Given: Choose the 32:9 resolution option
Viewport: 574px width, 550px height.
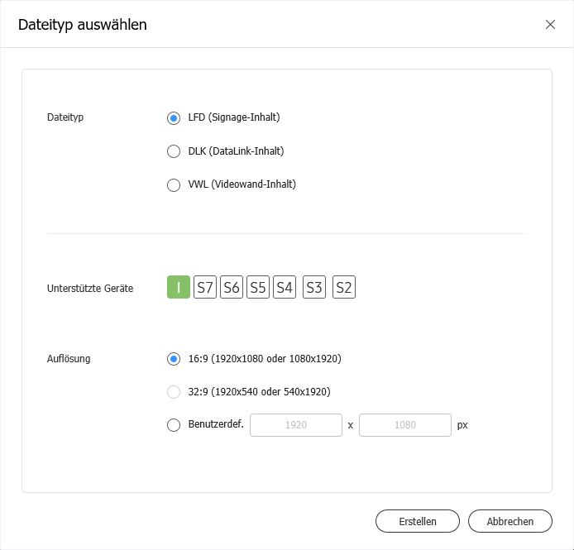Looking at the screenshot, I should [x=174, y=392].
